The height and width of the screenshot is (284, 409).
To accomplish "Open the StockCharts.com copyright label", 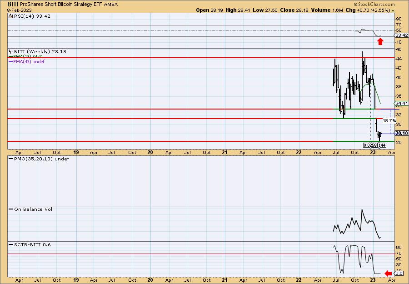I will click(374, 5).
